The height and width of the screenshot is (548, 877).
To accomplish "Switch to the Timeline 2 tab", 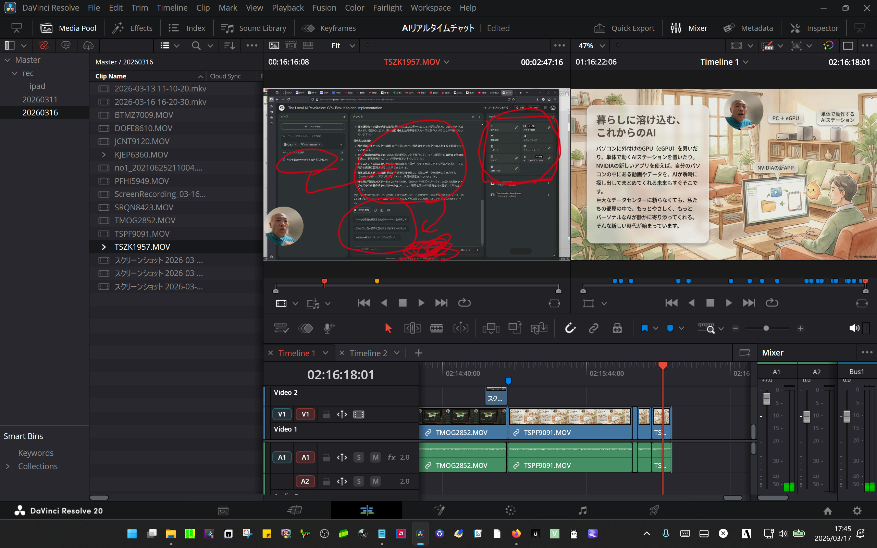I will (x=368, y=353).
